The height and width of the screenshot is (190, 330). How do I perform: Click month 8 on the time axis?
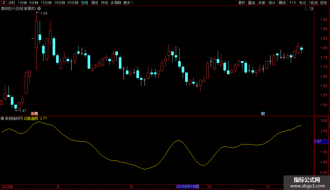click(58, 186)
